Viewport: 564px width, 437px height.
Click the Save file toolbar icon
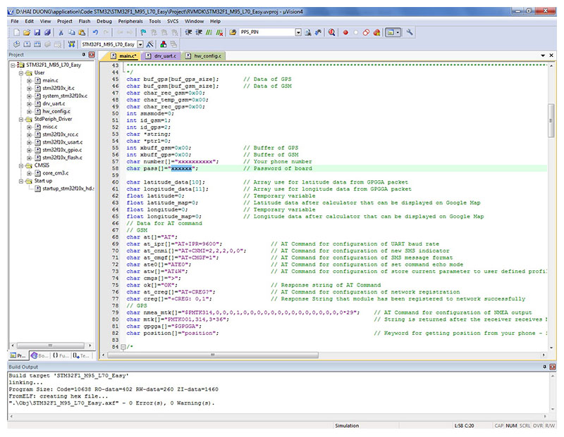click(37, 32)
